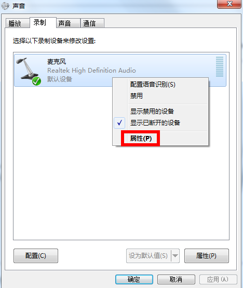
Task: Click the microphone device icon
Action: (x=28, y=71)
